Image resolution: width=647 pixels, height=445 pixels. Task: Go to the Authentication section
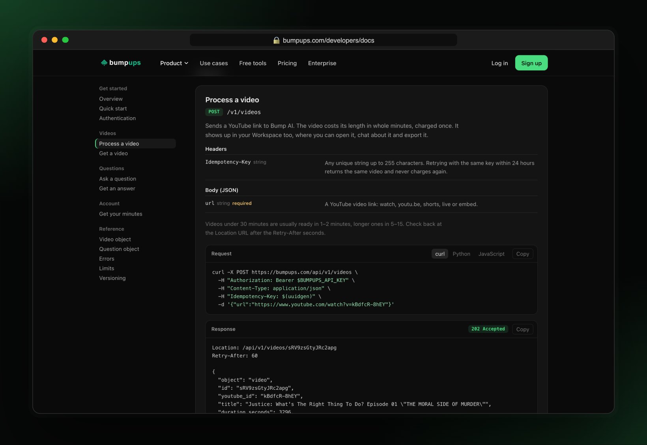click(118, 118)
